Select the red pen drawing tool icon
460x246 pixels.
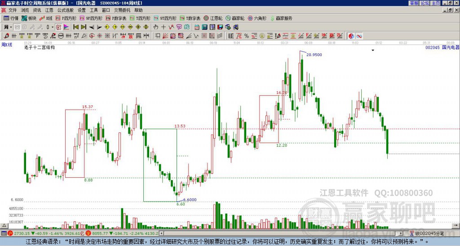6,36
